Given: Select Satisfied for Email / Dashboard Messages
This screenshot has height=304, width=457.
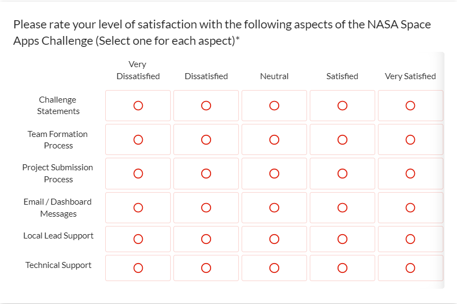Looking at the screenshot, I should pyautogui.click(x=342, y=207).
